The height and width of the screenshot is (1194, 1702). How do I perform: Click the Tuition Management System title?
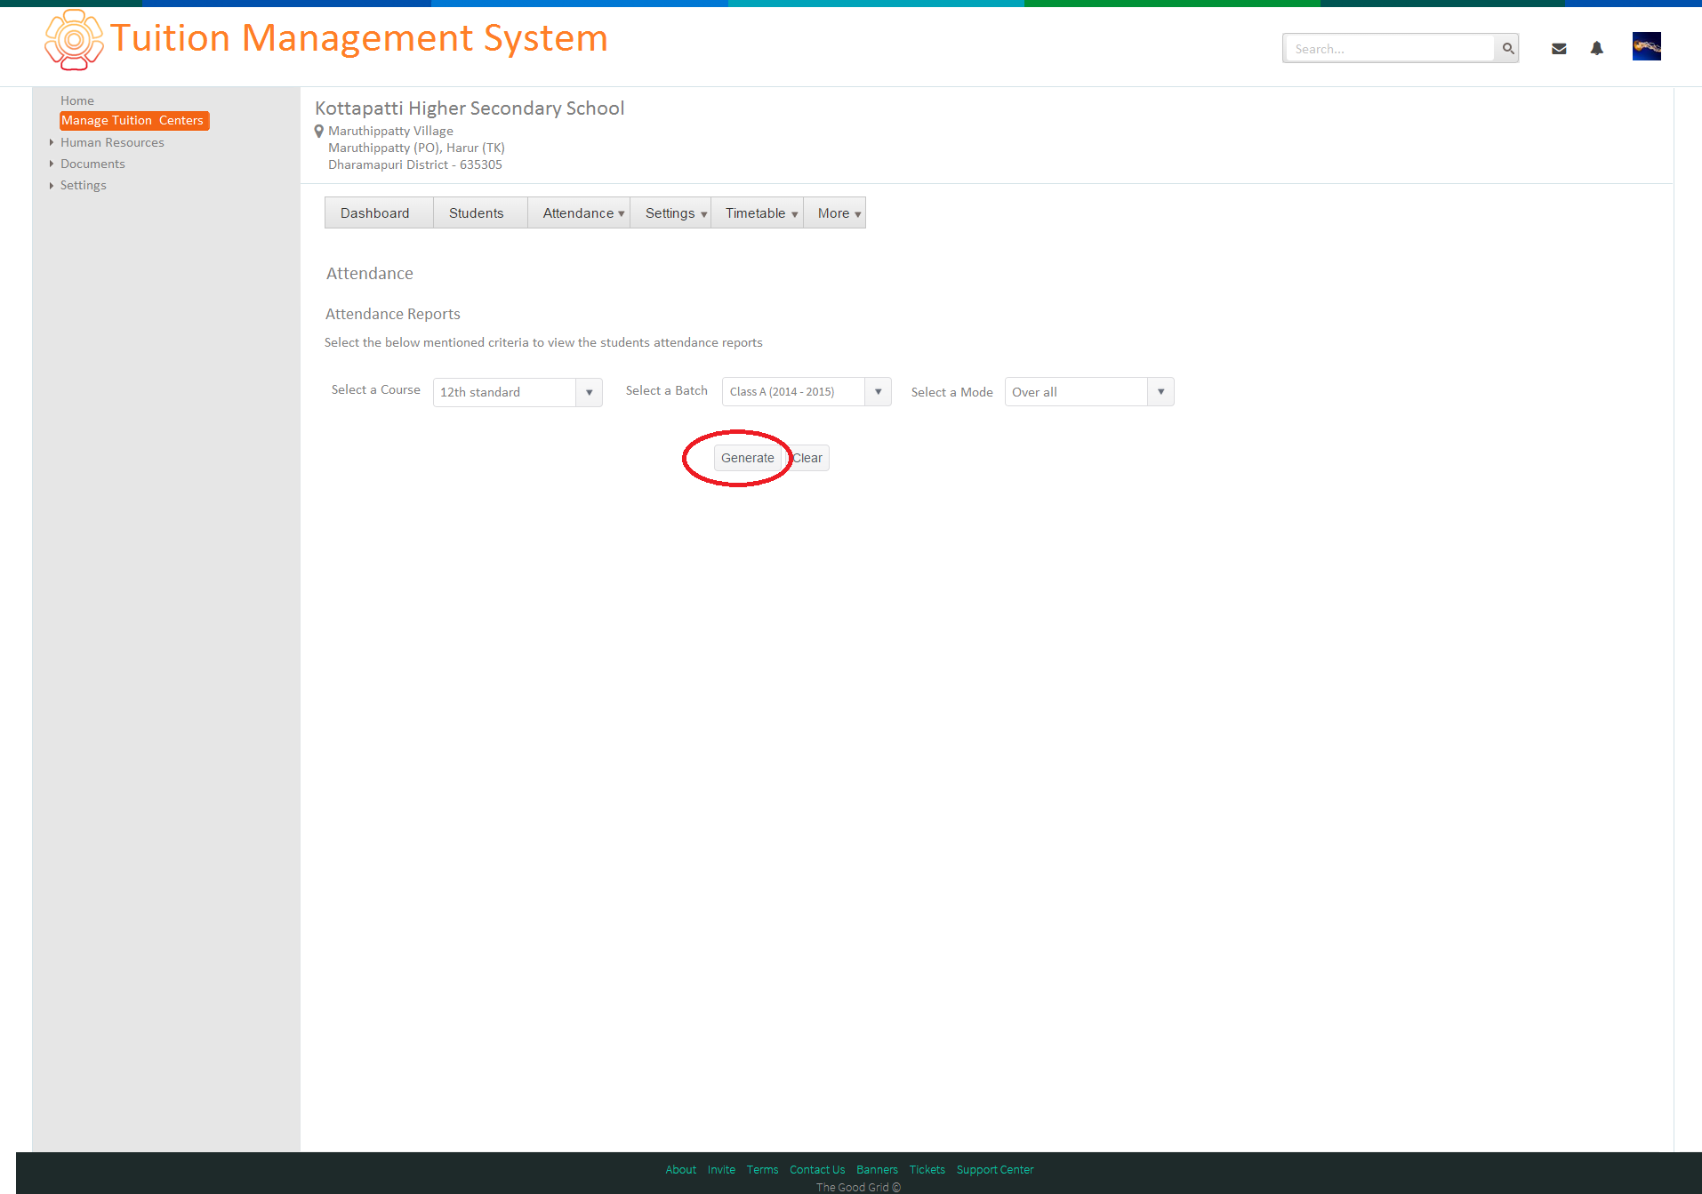359,38
